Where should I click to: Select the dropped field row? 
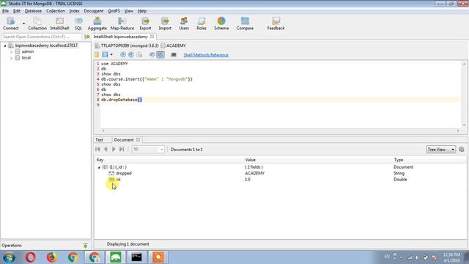(x=280, y=173)
